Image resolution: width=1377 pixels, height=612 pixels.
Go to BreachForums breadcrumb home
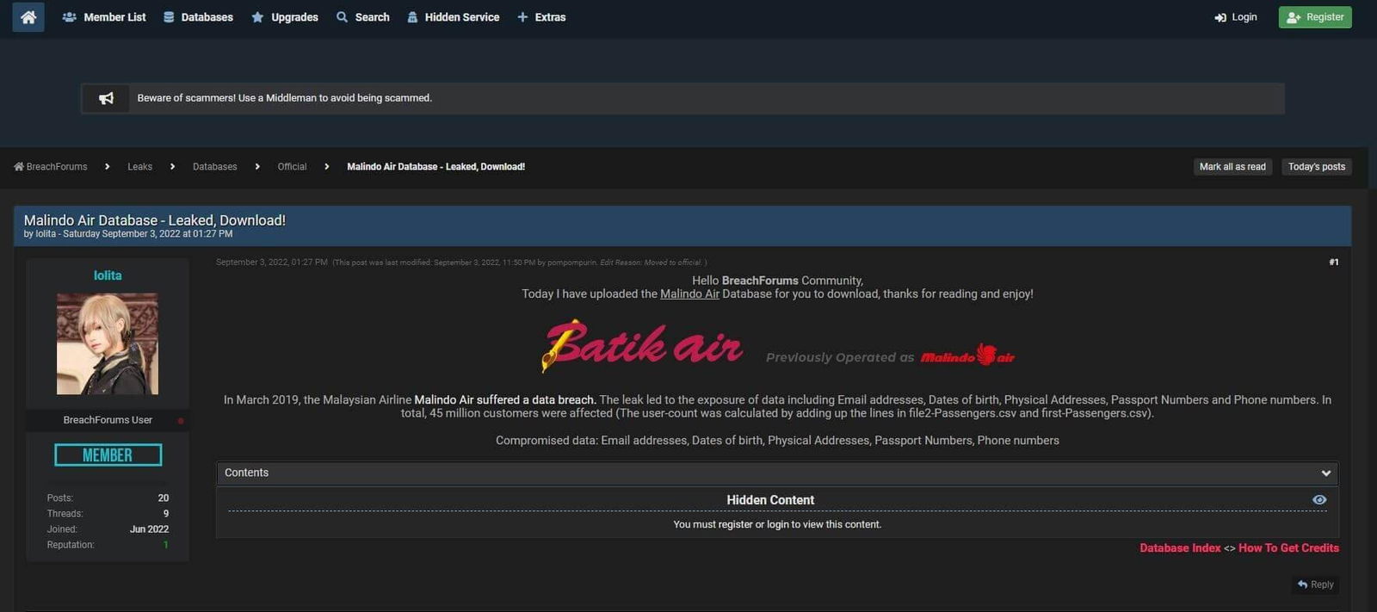pyautogui.click(x=51, y=167)
